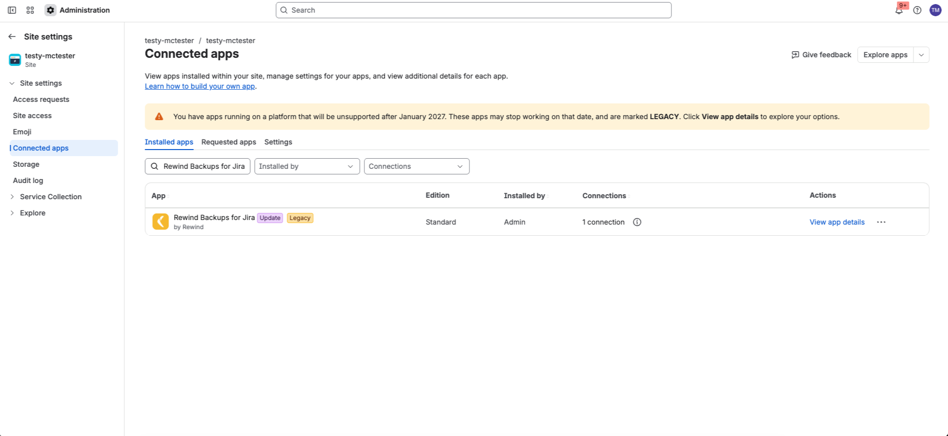The height and width of the screenshot is (436, 948).
Task: Open the Explore apps dropdown arrow
Action: click(x=922, y=55)
